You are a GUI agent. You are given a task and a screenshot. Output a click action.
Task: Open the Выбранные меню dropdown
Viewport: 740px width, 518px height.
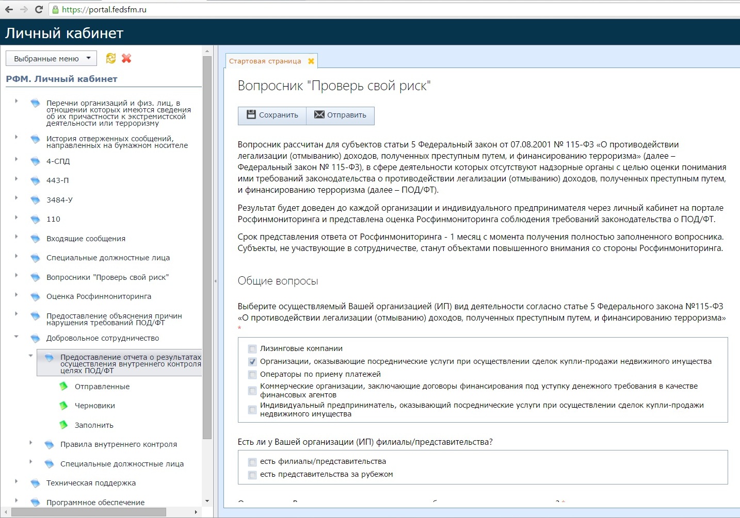click(x=51, y=58)
